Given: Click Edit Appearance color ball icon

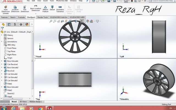Looking at the screenshot, I should [88, 21].
